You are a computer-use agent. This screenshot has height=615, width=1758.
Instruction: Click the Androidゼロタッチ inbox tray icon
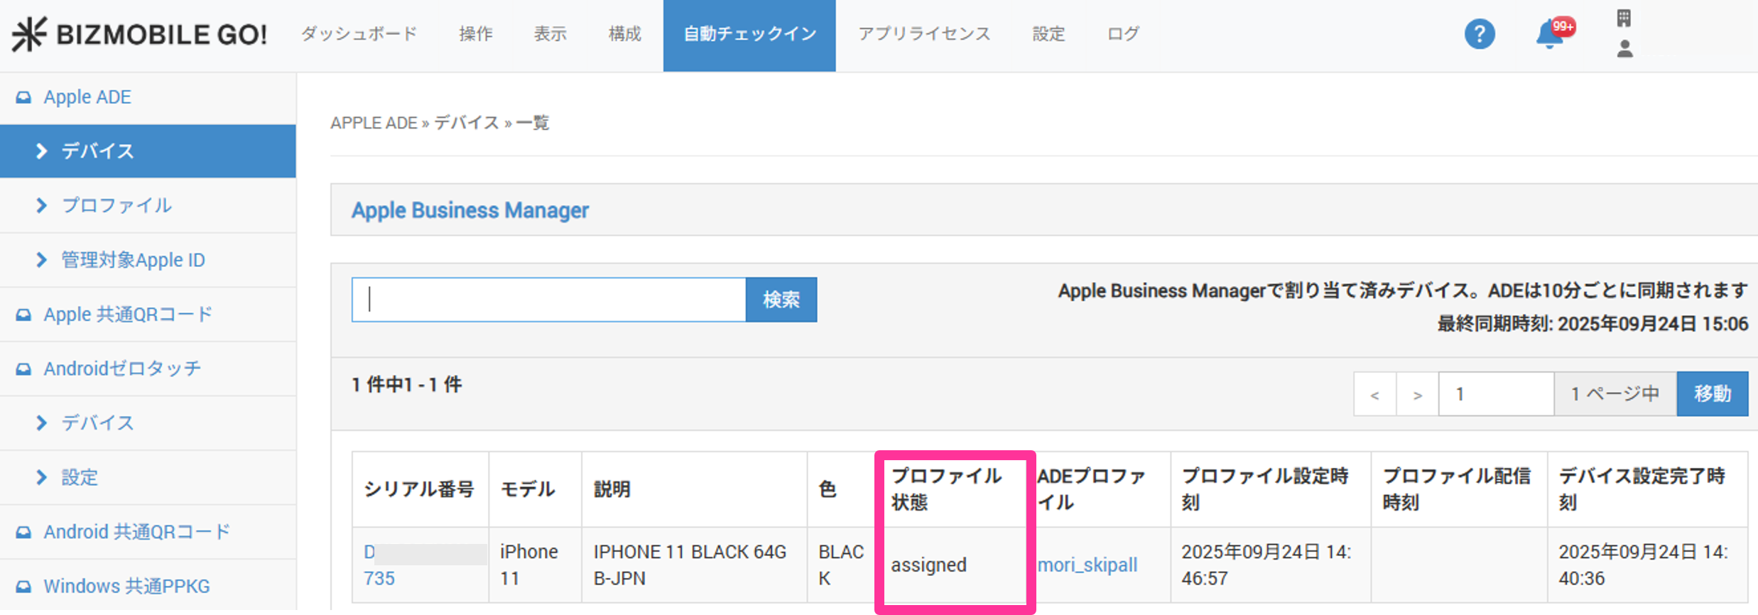click(x=23, y=369)
